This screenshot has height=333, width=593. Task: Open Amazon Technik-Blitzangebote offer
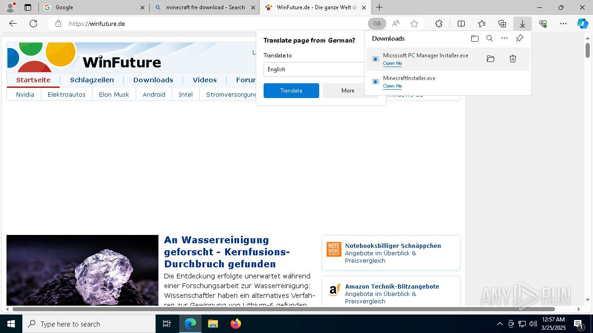pos(391,291)
